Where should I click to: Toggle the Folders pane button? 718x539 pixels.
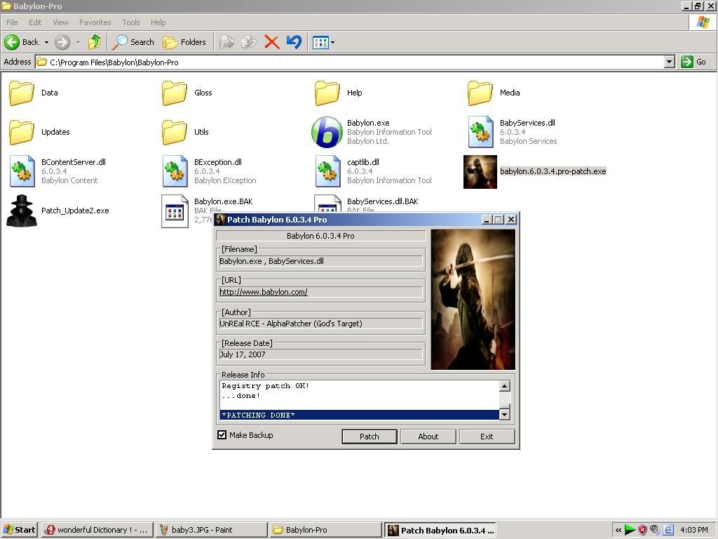[184, 42]
